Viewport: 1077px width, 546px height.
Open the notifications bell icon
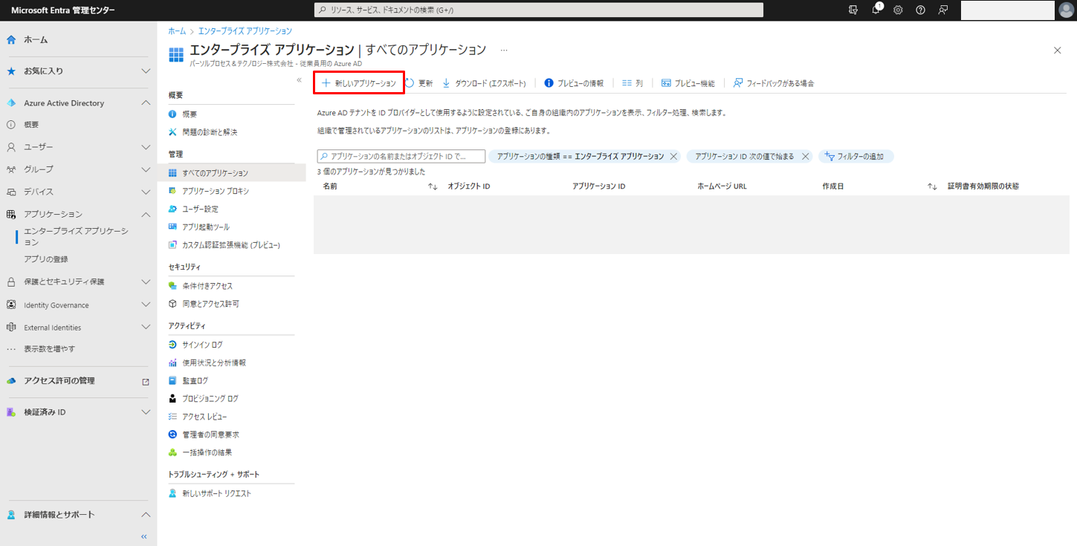[x=876, y=10]
